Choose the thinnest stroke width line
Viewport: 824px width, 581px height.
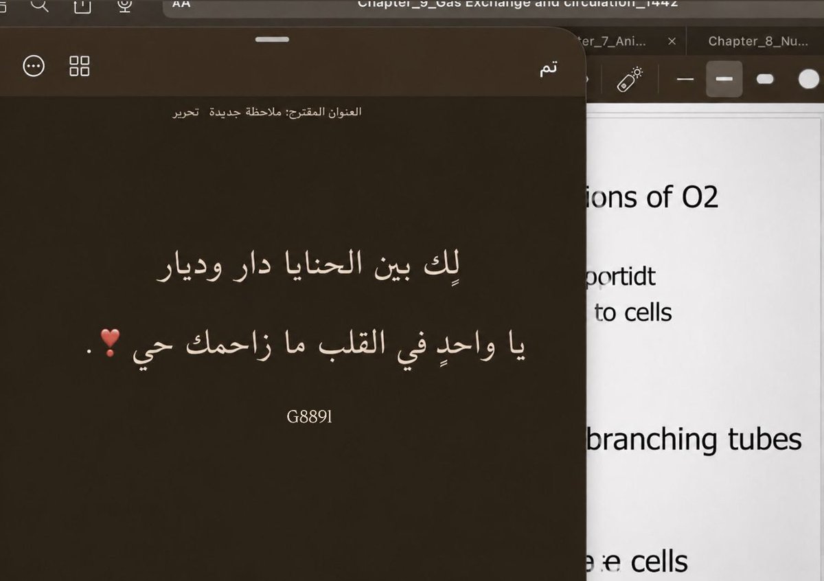coord(685,79)
